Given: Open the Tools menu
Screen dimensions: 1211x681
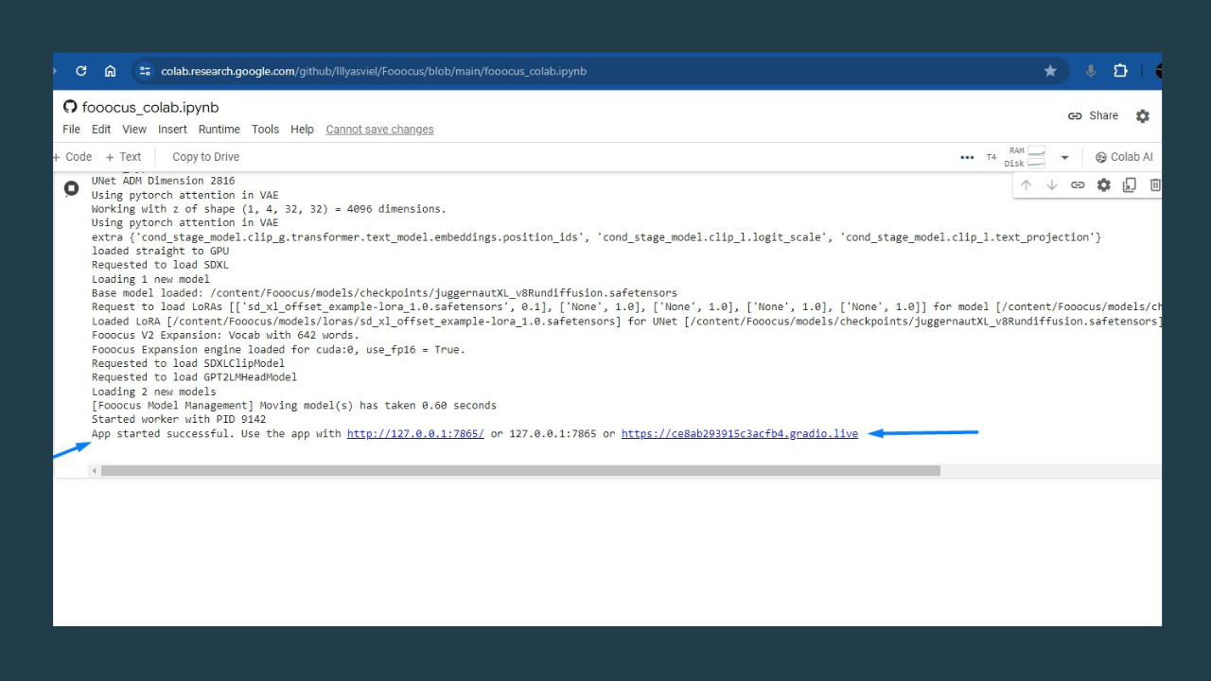Looking at the screenshot, I should coord(265,130).
